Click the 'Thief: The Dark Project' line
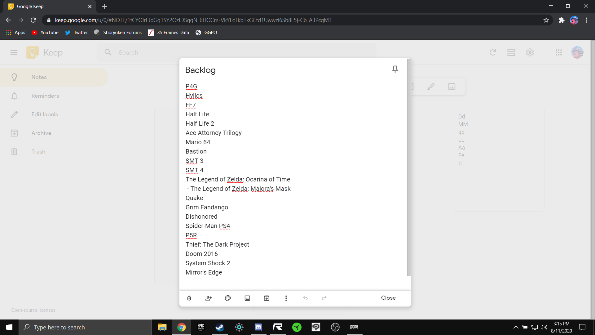 [x=217, y=244]
